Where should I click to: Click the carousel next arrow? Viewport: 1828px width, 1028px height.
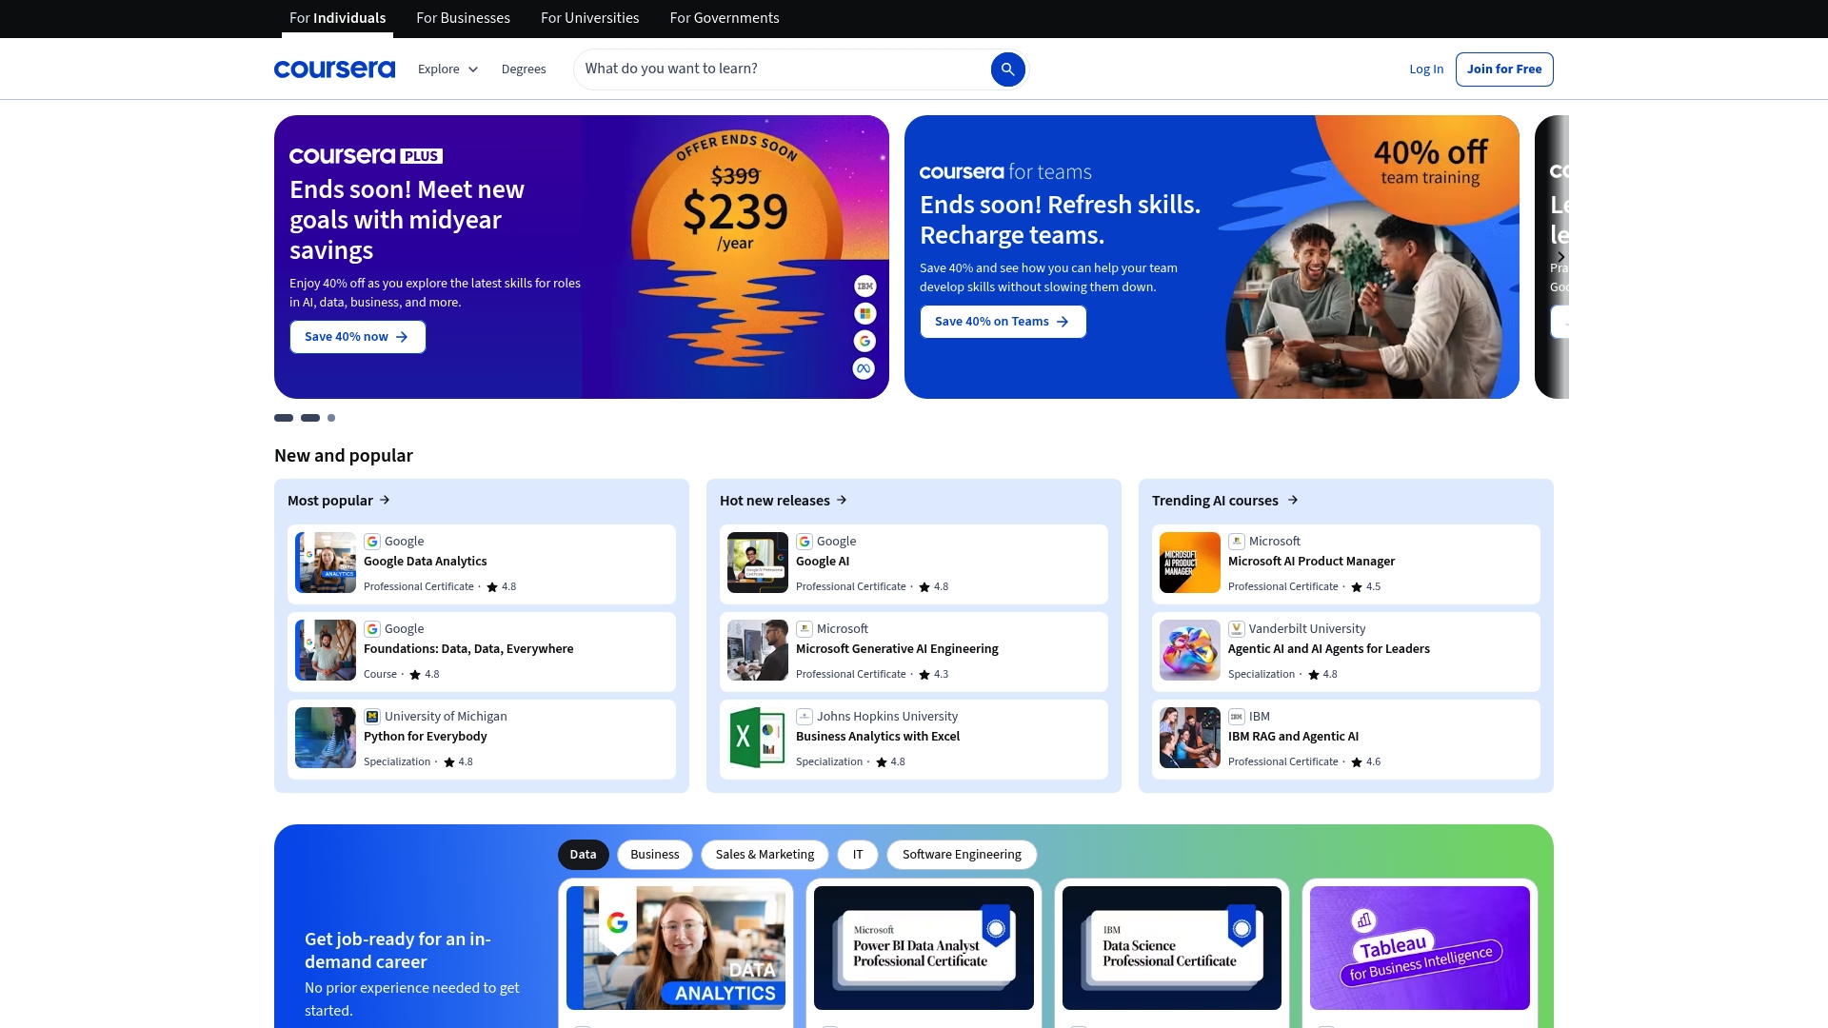[1560, 257]
